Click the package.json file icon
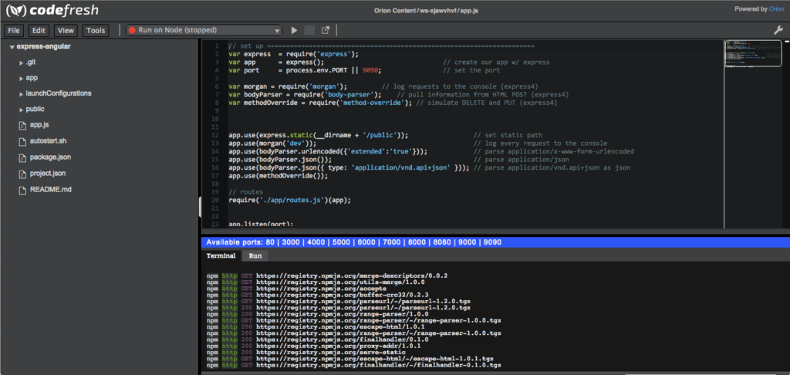Viewport: 790px width, 375px height. 22,157
